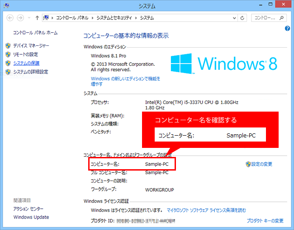Select システム in the breadcrumb path
The height and width of the screenshot is (230, 294).
point(147,18)
